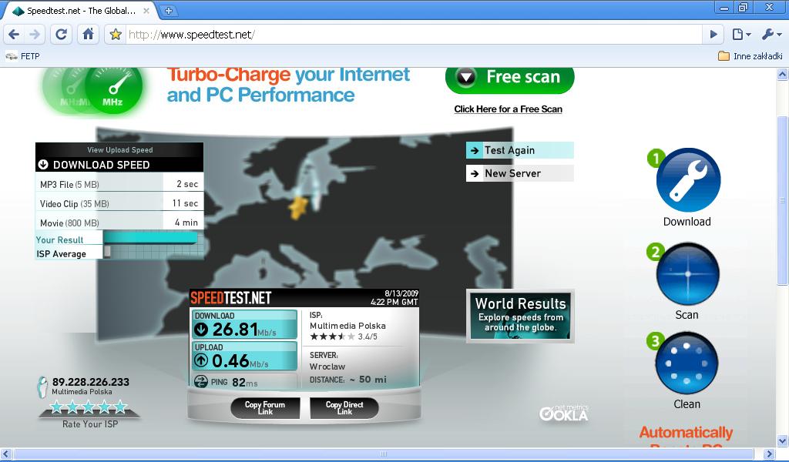Image resolution: width=789 pixels, height=462 pixels.
Task: Click the Reload page icon
Action: 62,34
